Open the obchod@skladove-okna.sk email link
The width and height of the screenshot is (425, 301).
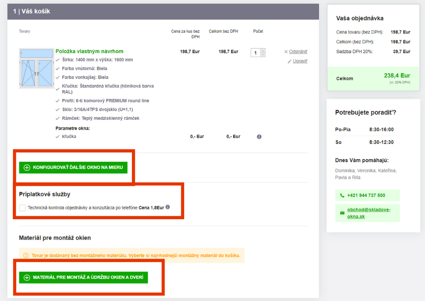368,213
